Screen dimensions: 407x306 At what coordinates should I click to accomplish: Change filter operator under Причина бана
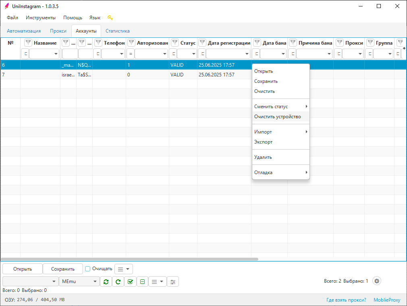coord(293,54)
